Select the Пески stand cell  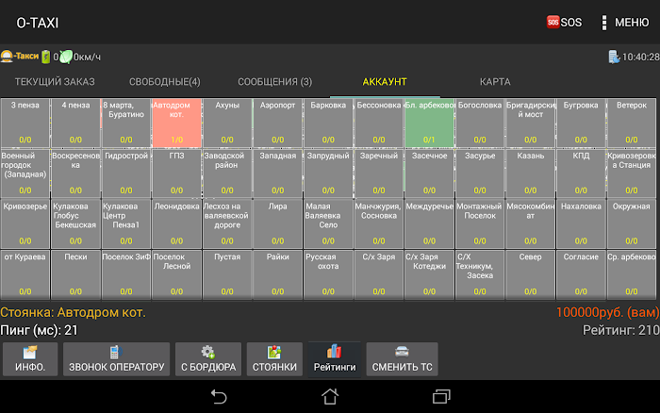pyautogui.click(x=75, y=274)
